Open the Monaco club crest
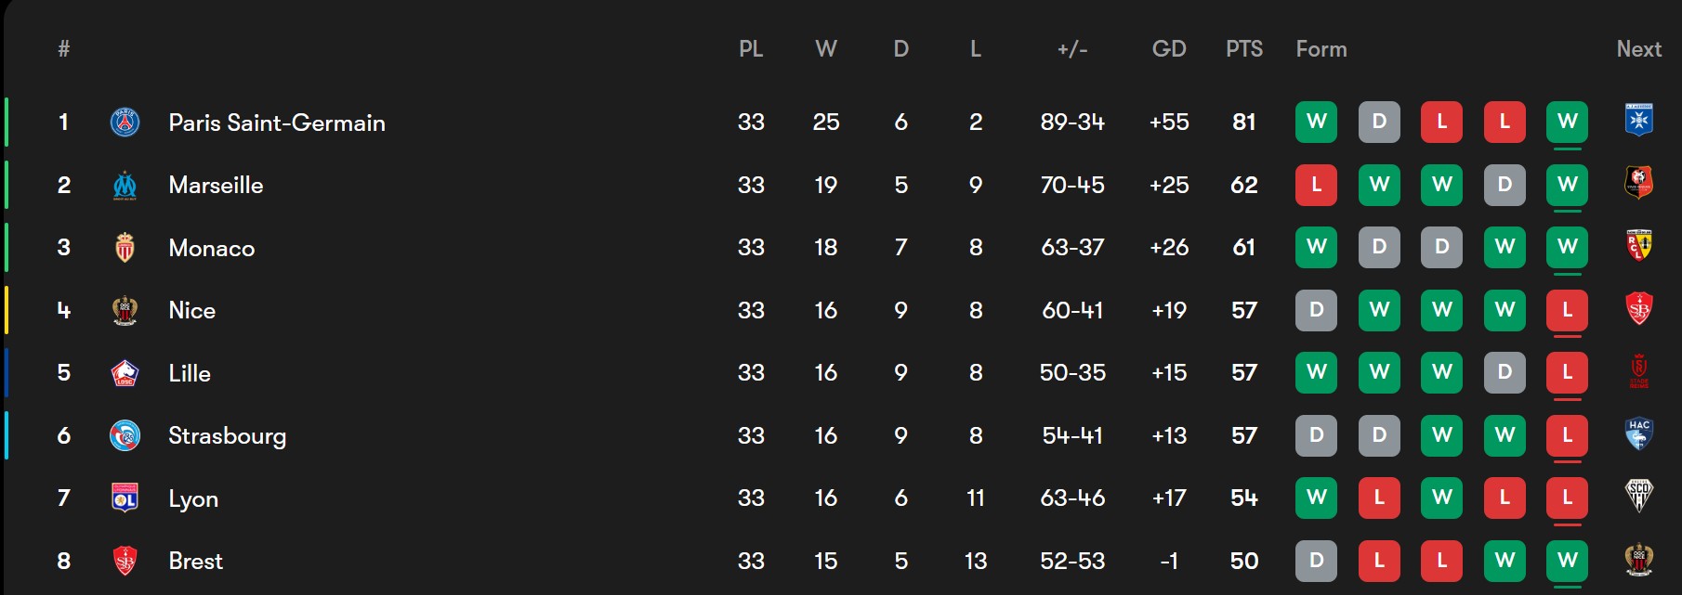Image resolution: width=1682 pixels, height=595 pixels. coord(125,248)
